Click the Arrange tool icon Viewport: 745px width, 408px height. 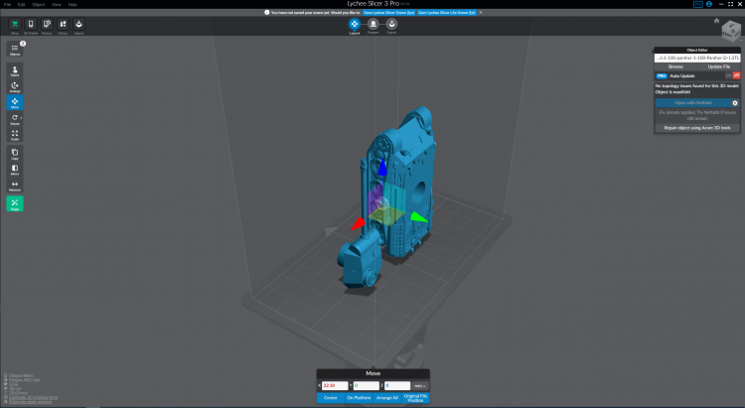tap(15, 86)
